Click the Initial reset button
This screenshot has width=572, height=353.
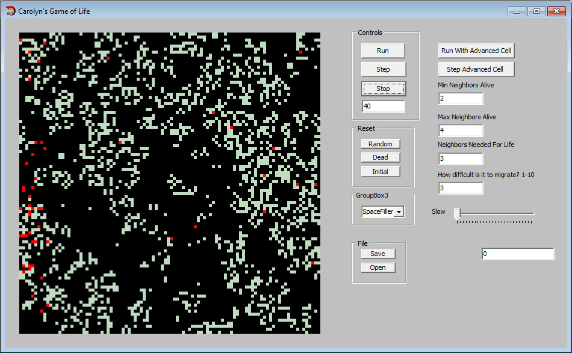(381, 172)
